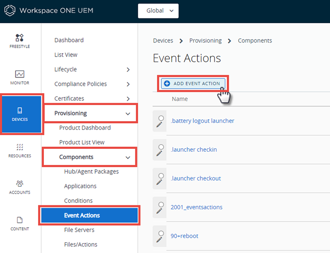Expand the Compliance Policies submenu chevron
The height and width of the screenshot is (253, 330).
point(128,84)
